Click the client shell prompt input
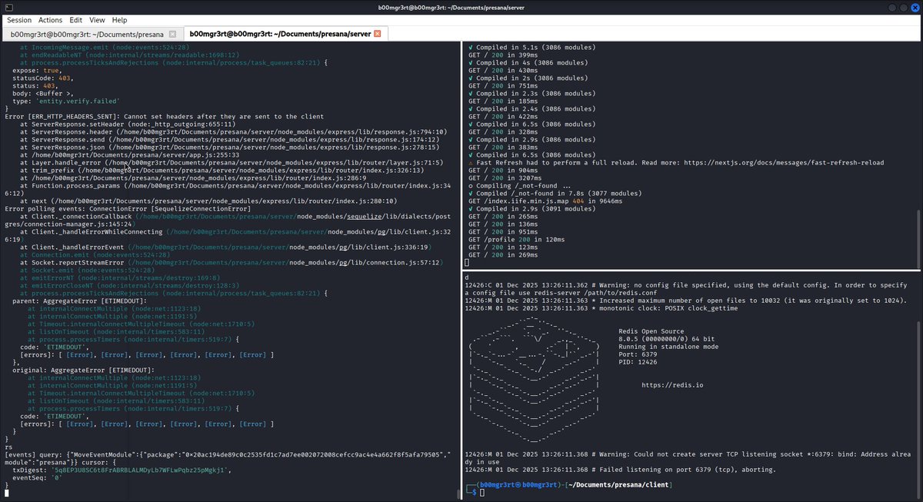 pyautogui.click(x=482, y=492)
